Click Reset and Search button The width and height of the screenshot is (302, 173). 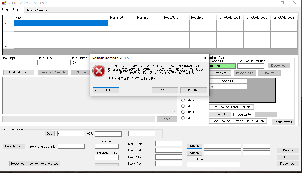(x=52, y=72)
